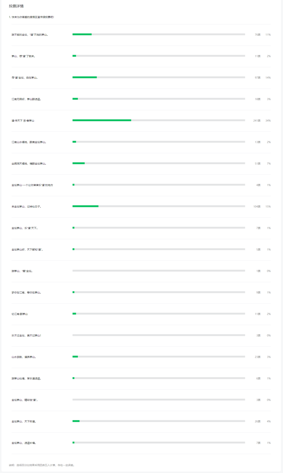The image size is (283, 473).
Task: Click the 104票 vote count
Action: [x=257, y=206]
